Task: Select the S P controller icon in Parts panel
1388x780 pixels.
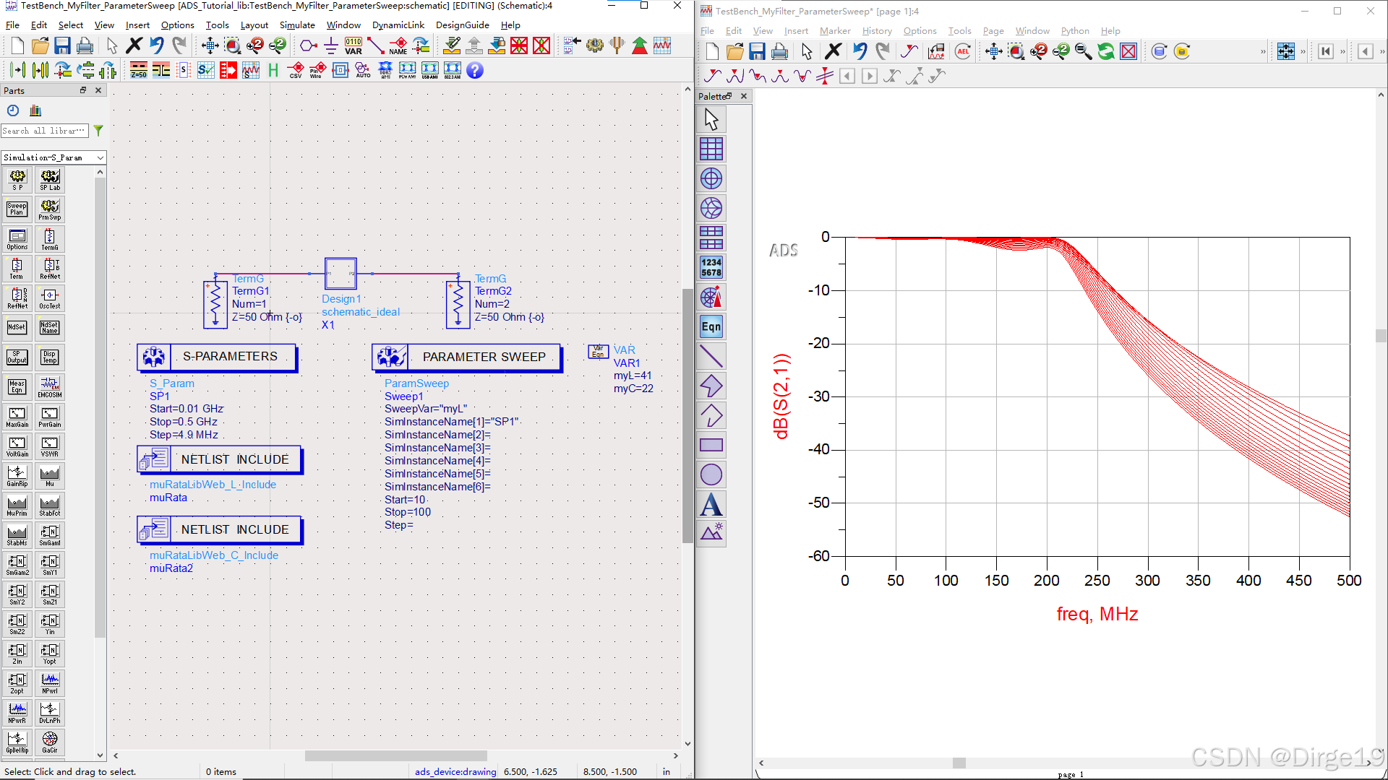Action: 17,178
